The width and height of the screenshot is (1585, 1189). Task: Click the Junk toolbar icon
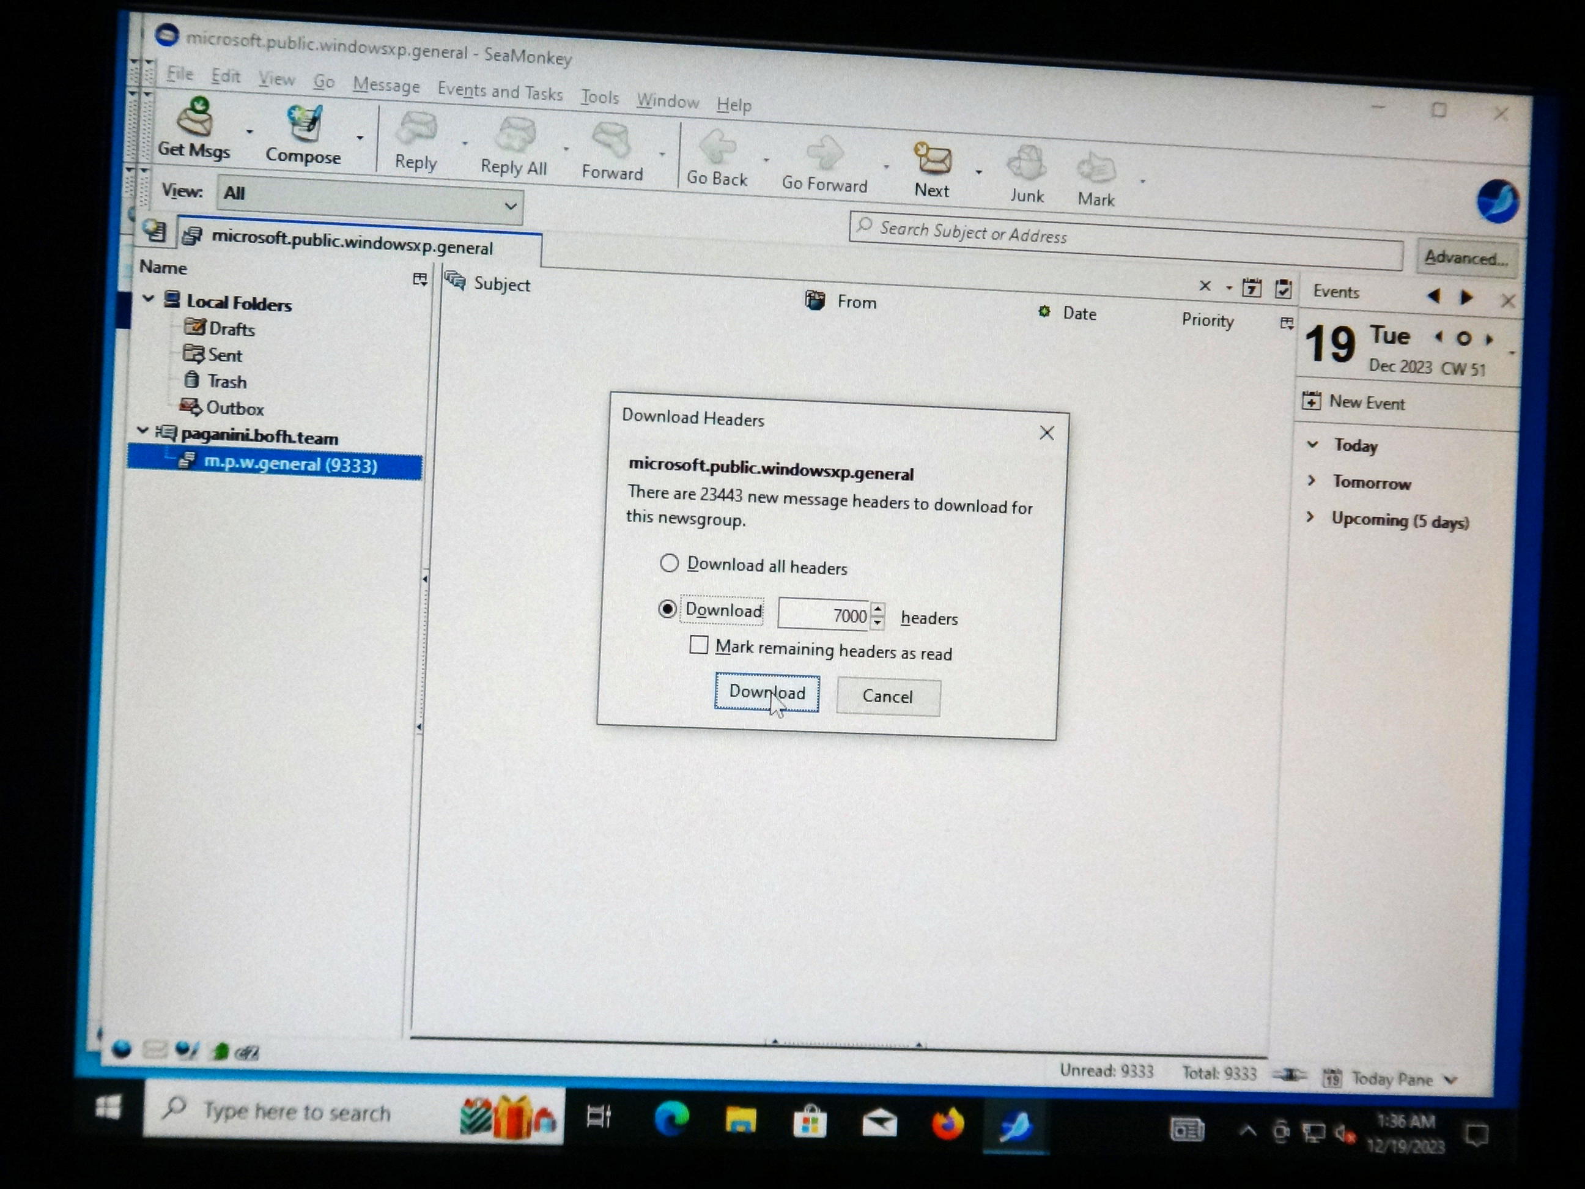pyautogui.click(x=1027, y=164)
